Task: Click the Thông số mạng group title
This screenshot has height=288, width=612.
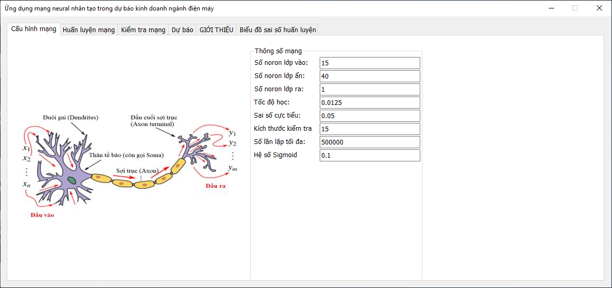Action: click(x=278, y=51)
